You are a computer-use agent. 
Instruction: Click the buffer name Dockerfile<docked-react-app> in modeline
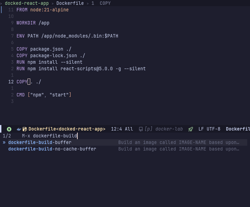click(67, 129)
